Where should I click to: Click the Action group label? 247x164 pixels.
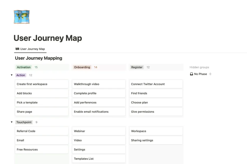(21, 75)
